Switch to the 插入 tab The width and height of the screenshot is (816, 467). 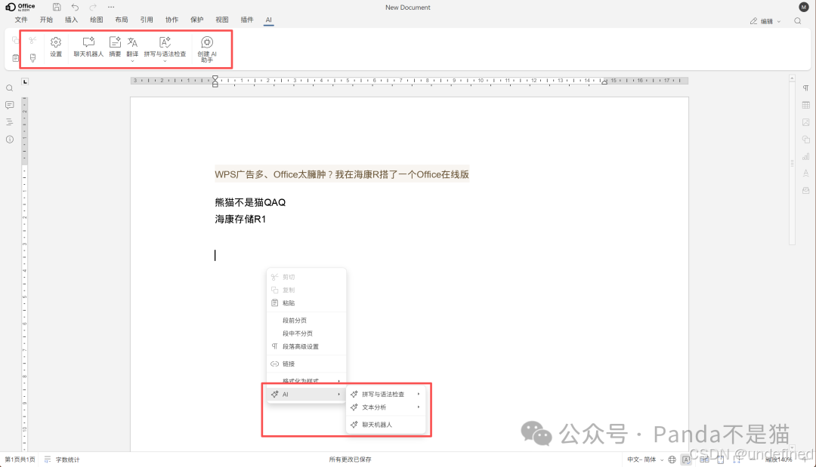[71, 20]
